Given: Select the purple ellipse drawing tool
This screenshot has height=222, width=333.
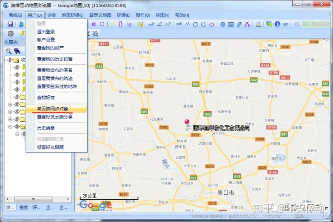Looking at the screenshot, I should (211, 25).
